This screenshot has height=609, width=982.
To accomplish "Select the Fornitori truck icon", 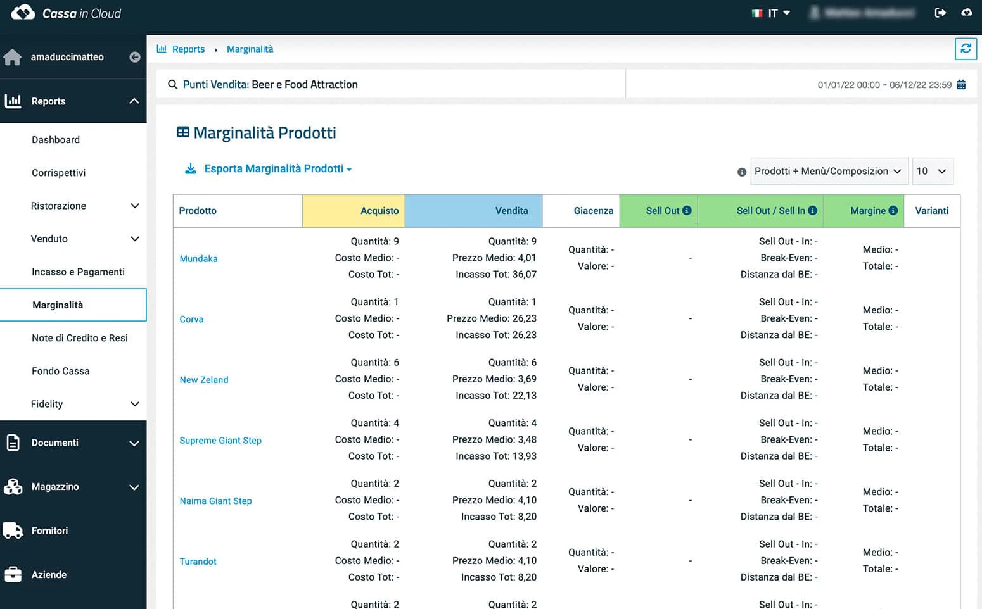I will [x=13, y=531].
